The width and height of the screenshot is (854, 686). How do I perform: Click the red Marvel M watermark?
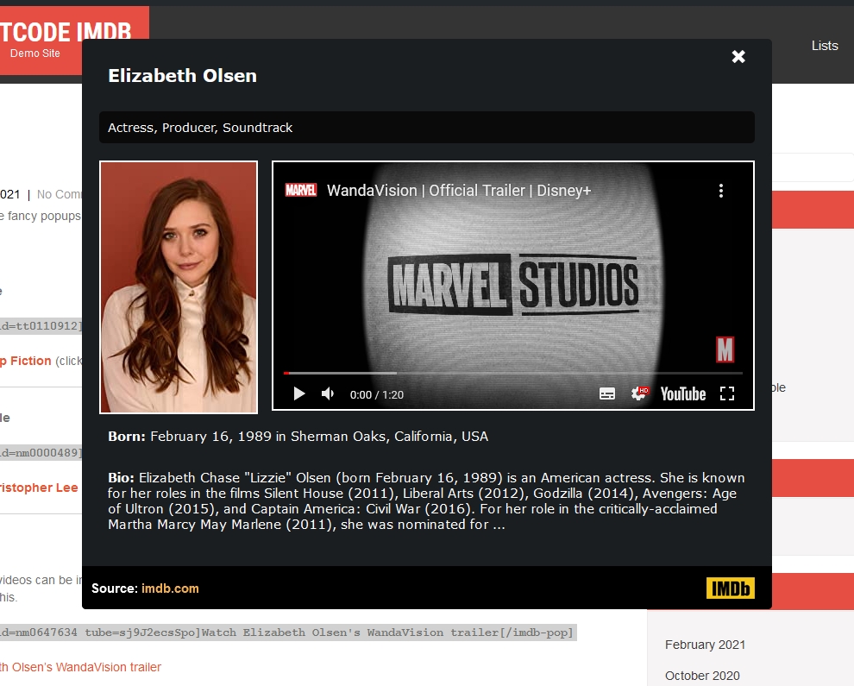coord(725,349)
